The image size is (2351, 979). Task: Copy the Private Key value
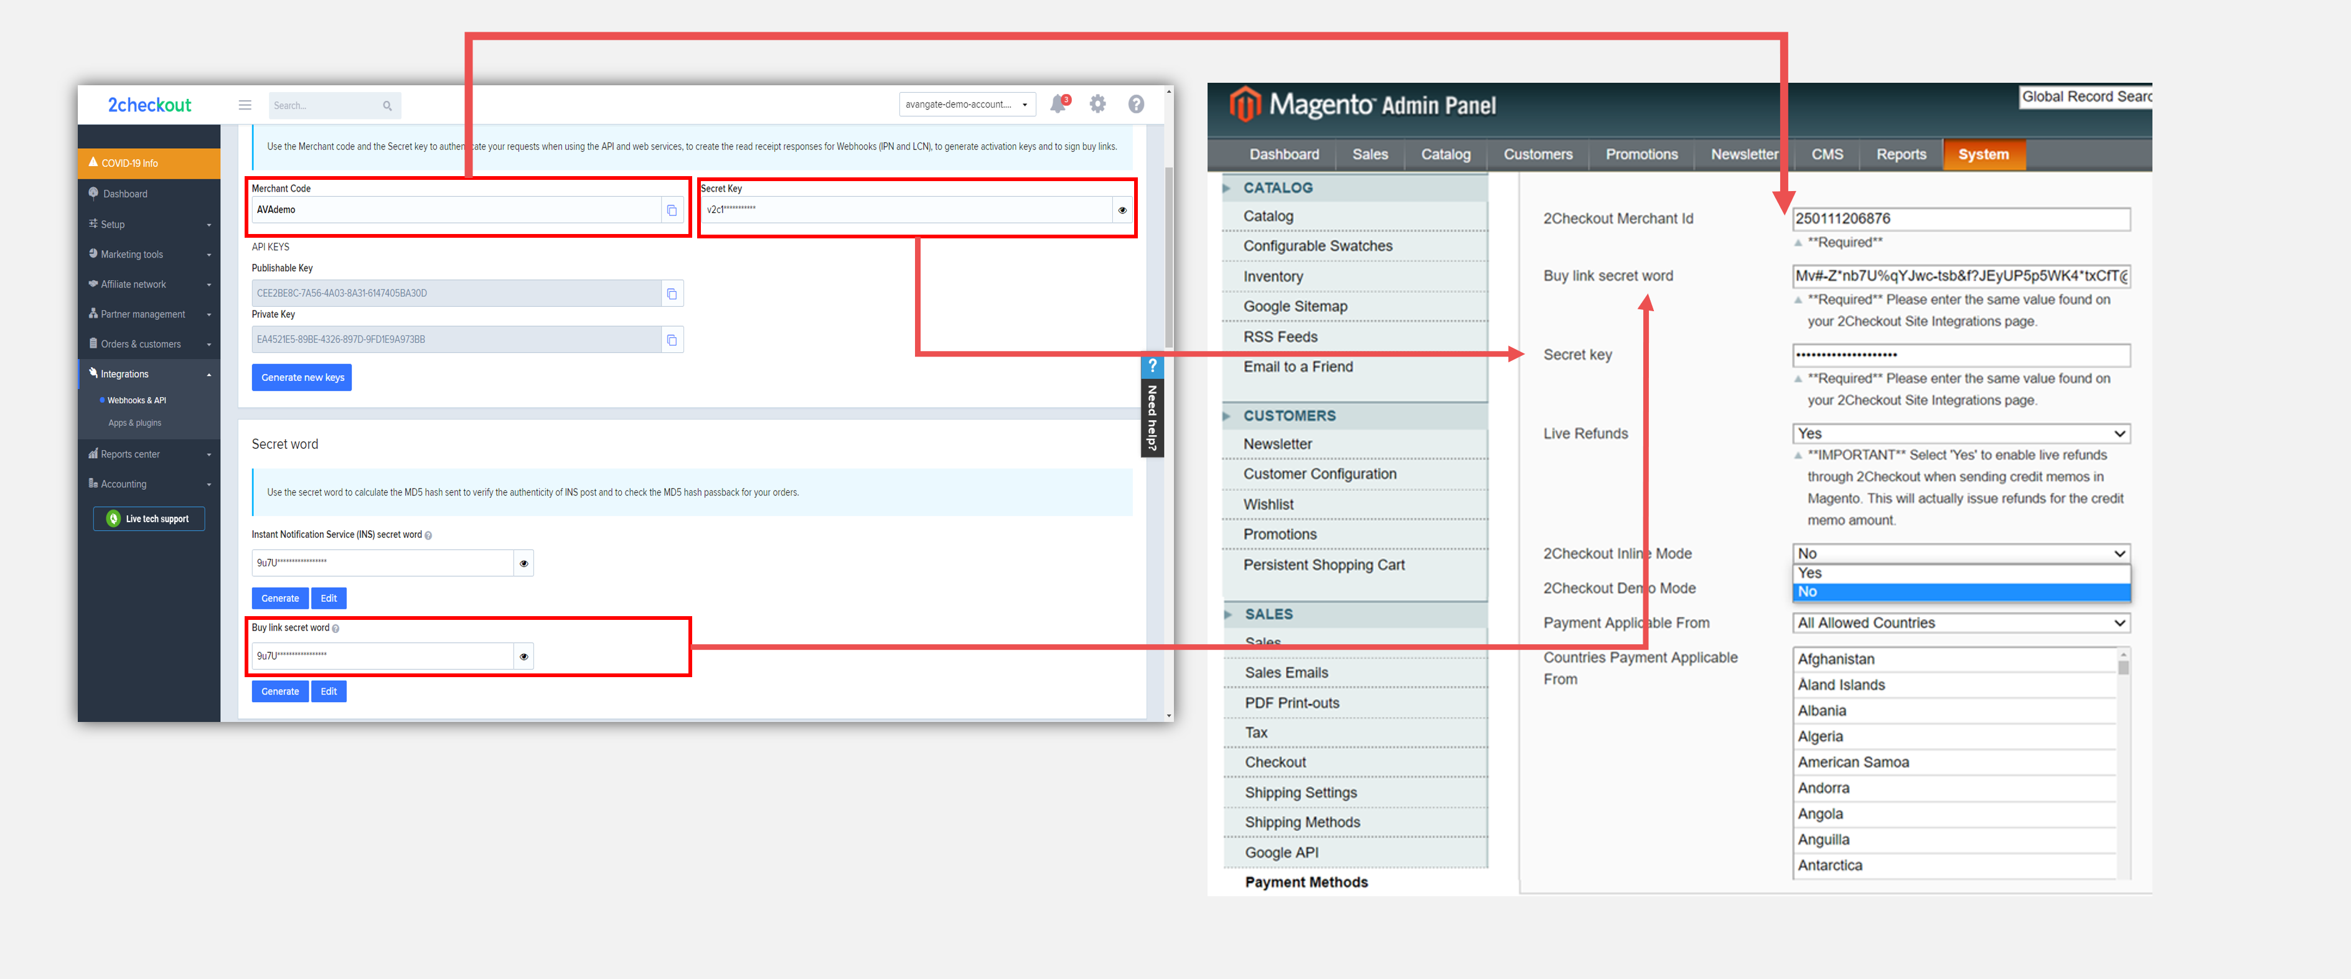[672, 339]
